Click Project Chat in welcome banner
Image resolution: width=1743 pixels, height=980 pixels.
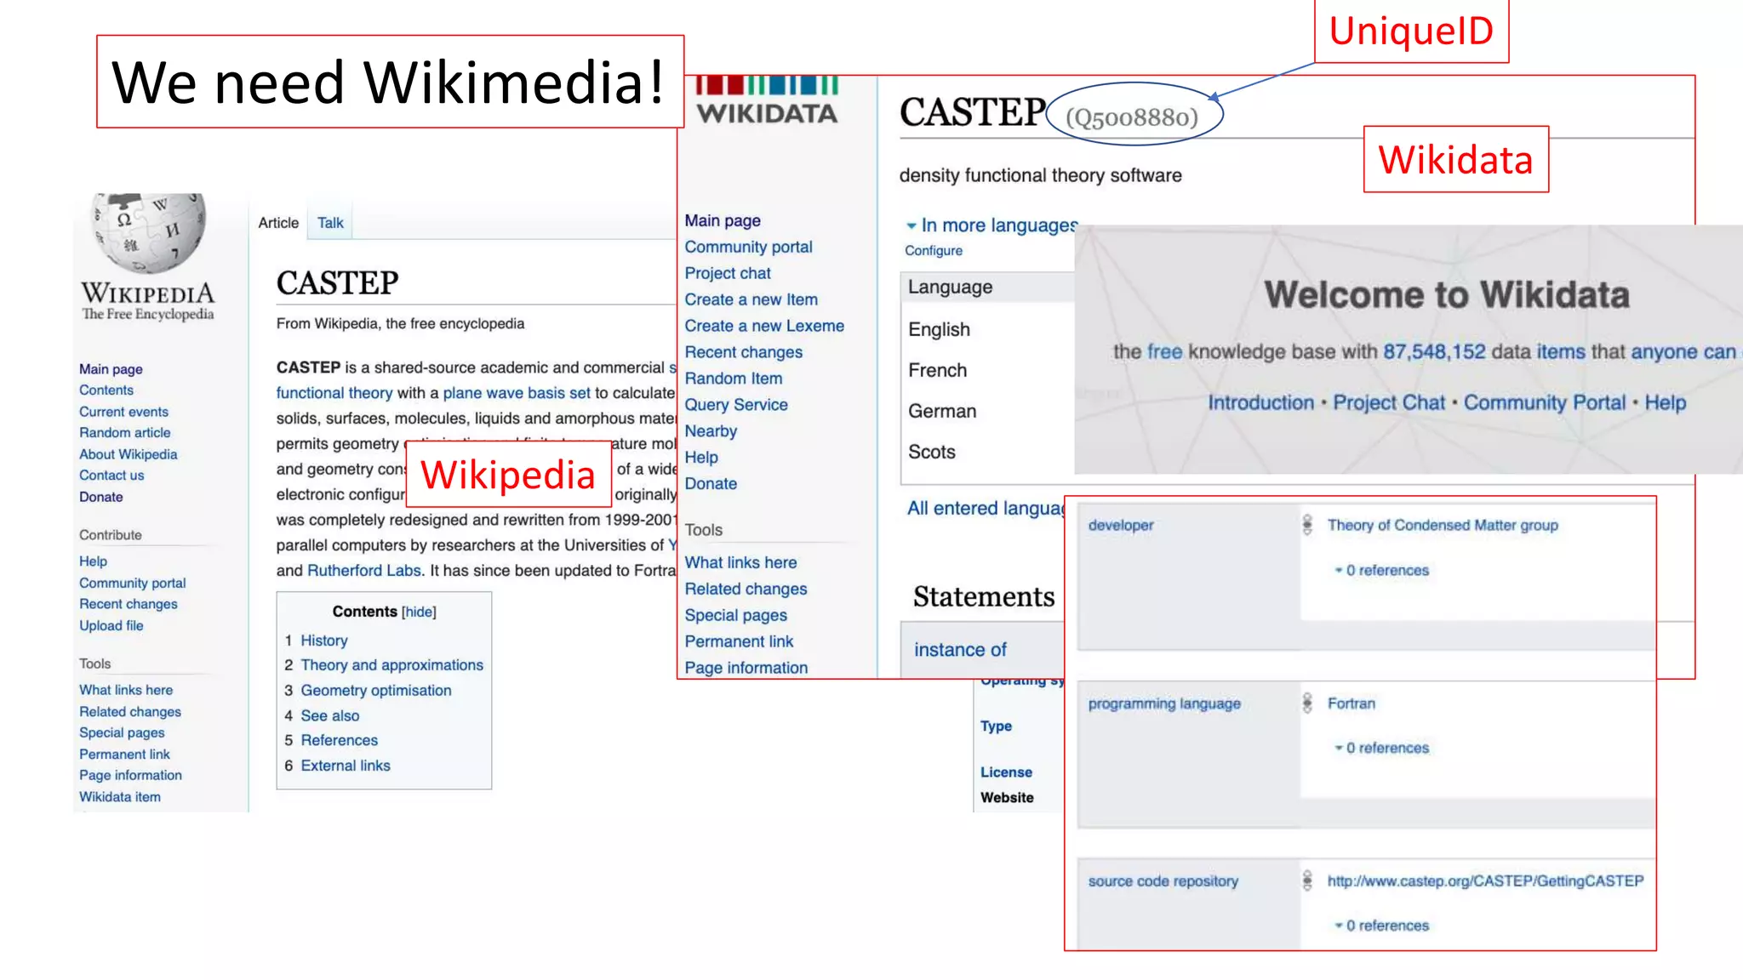click(1388, 403)
